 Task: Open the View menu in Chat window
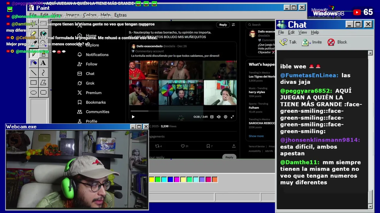click(303, 32)
